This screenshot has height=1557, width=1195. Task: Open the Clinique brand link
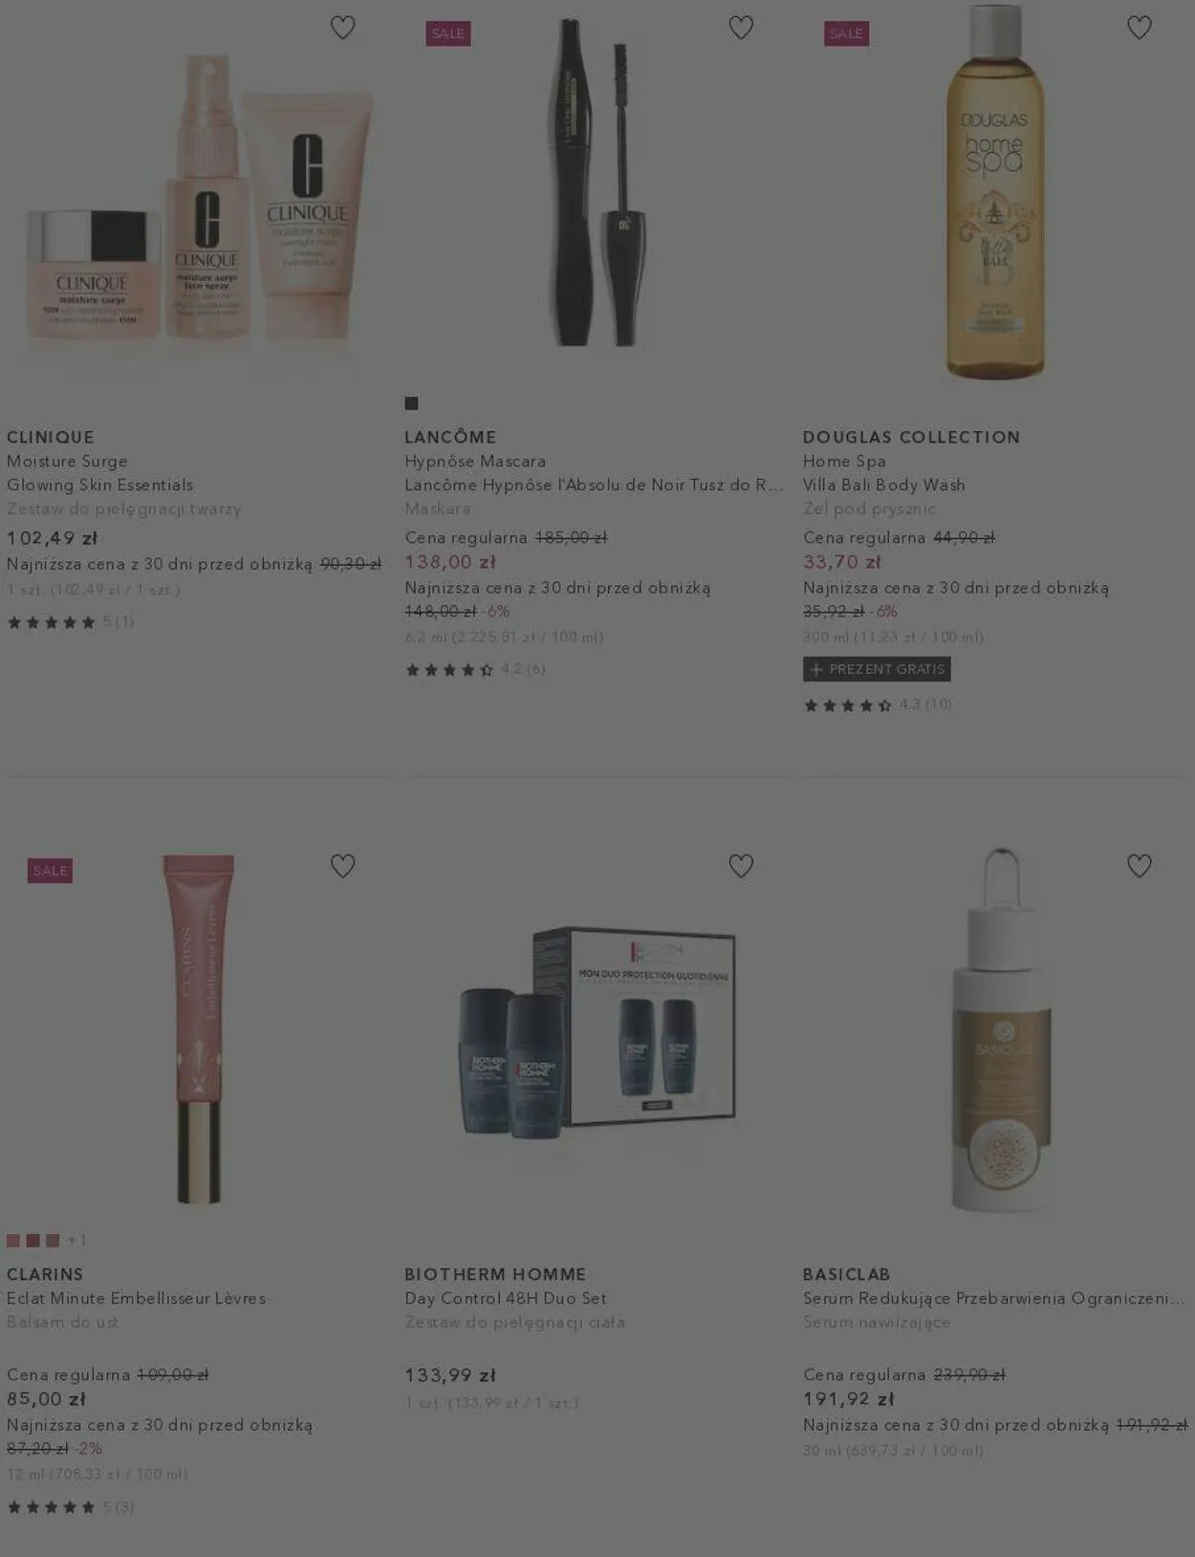click(51, 437)
